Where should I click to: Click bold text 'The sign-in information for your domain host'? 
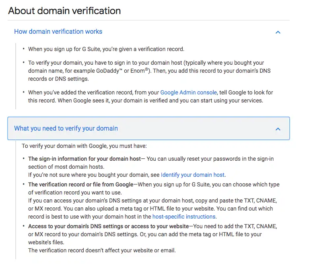(x=84, y=159)
